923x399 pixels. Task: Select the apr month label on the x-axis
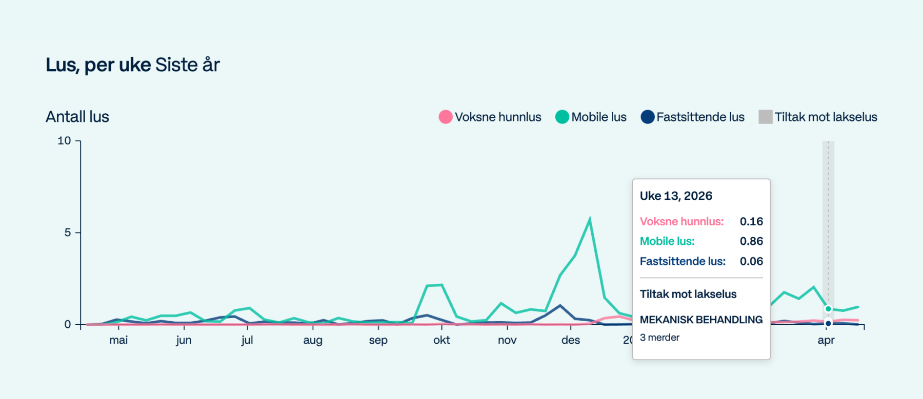[826, 340]
